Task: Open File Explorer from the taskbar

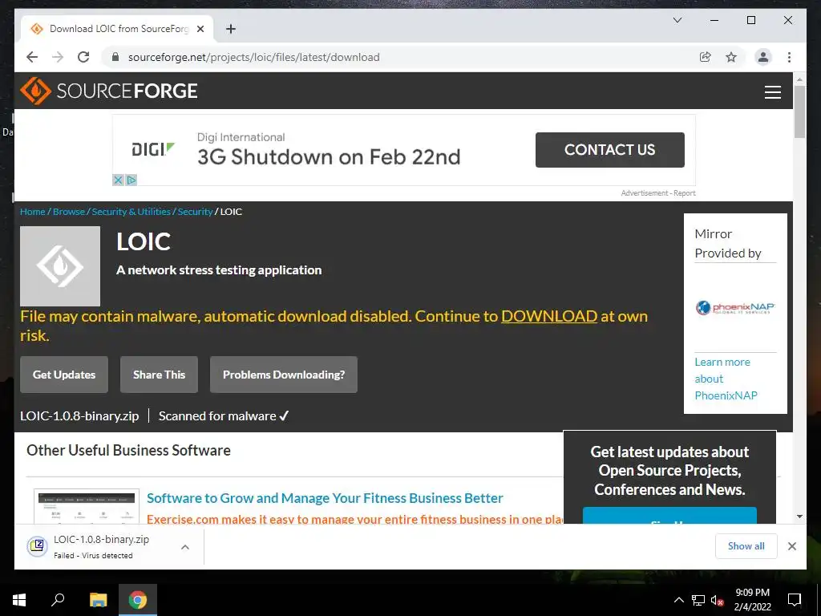Action: coord(98,600)
